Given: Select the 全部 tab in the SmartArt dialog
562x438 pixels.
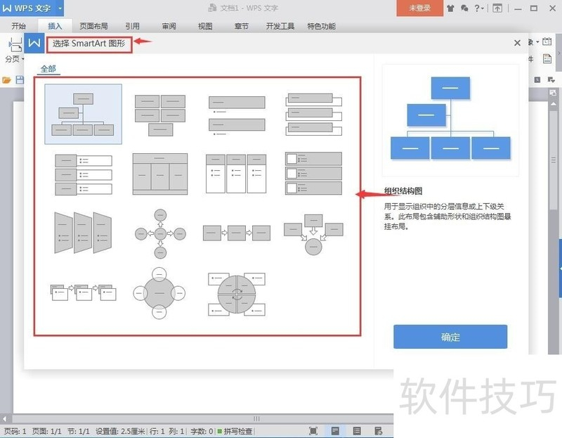Looking at the screenshot, I should point(48,68).
